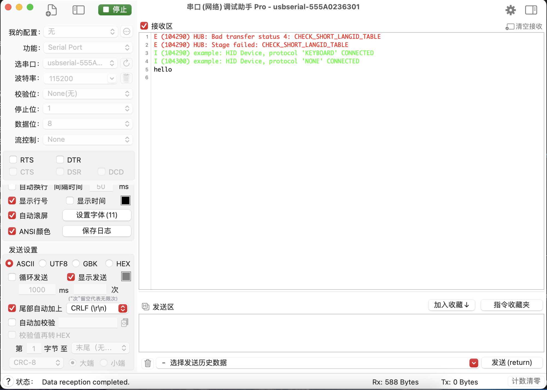The width and height of the screenshot is (547, 390).
Task: Click log line 'Stage failed' error
Action: [x=251, y=45]
